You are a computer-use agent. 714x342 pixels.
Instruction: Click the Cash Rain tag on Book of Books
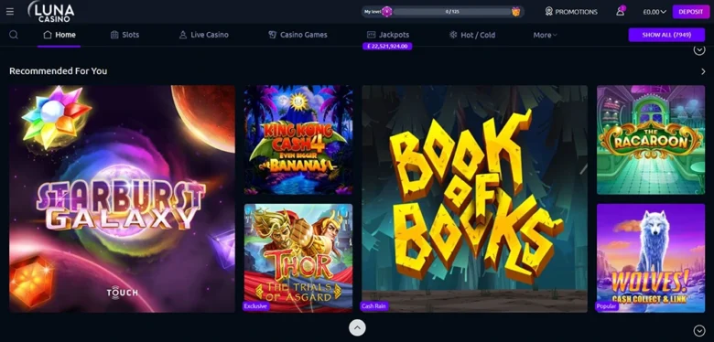[373, 306]
